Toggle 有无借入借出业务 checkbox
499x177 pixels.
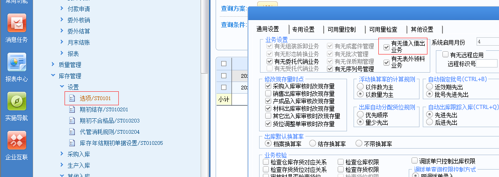pyautogui.click(x=387, y=47)
